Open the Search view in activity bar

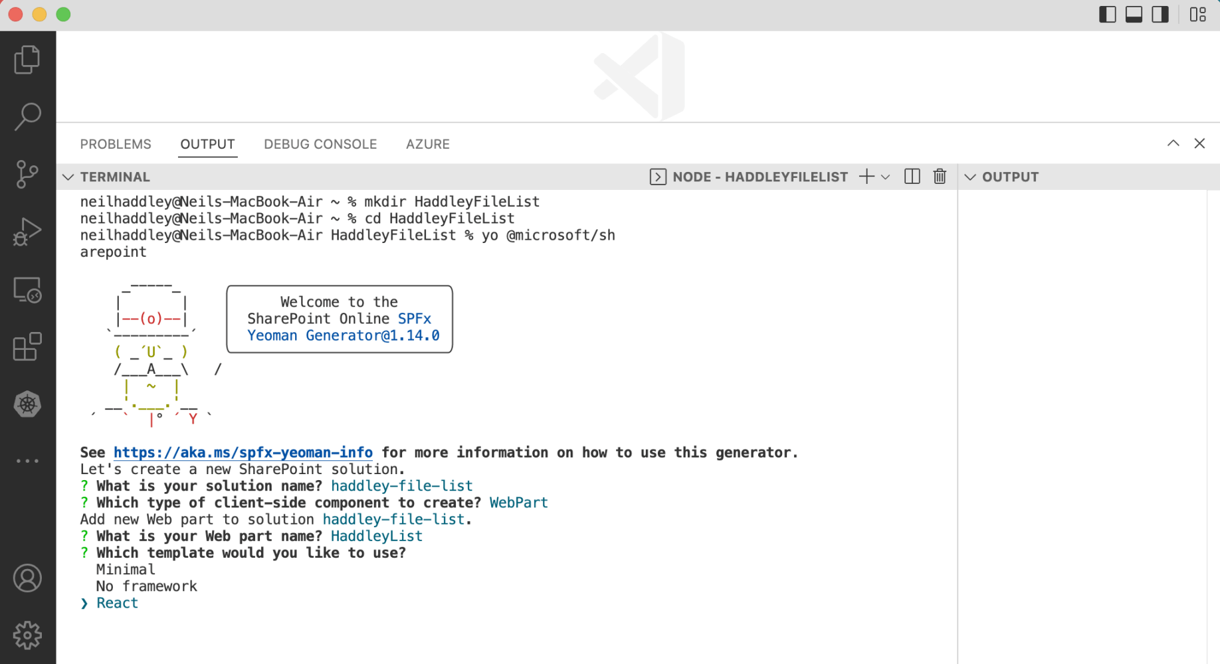click(27, 117)
